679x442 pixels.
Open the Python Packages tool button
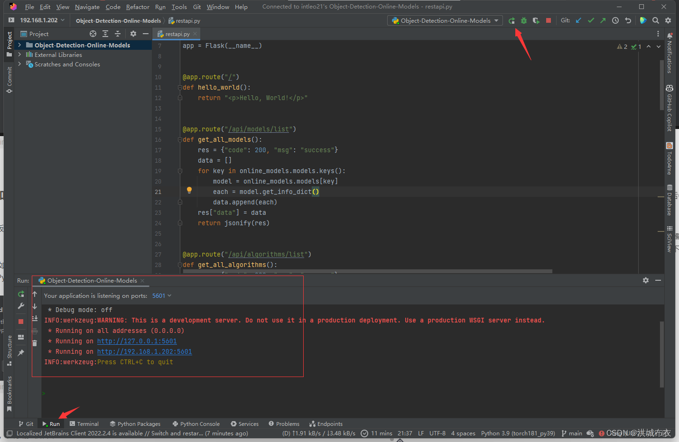click(135, 424)
